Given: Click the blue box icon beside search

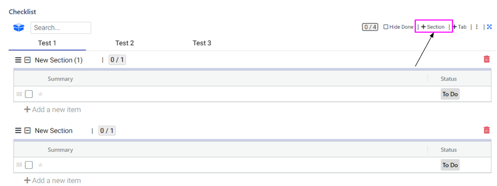Looking at the screenshot, I should click(x=19, y=28).
